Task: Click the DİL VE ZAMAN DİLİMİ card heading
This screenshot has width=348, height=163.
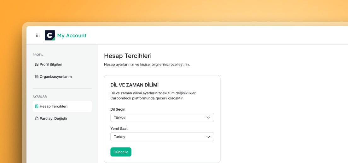Action: click(x=134, y=85)
